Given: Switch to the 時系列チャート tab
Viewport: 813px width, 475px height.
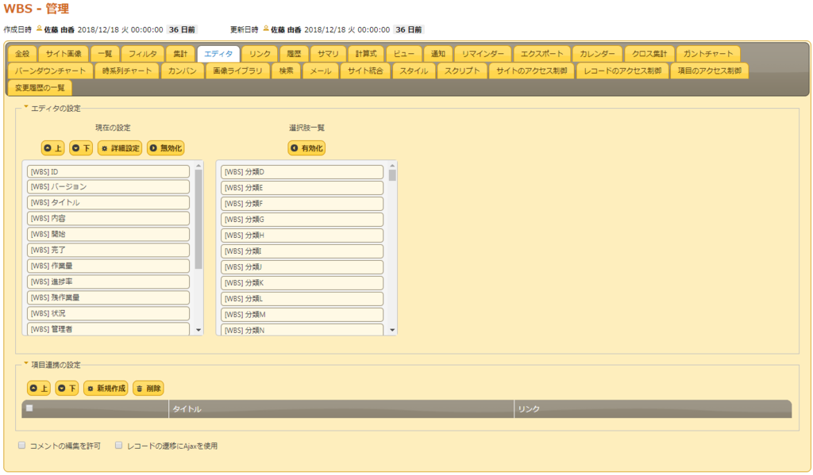Looking at the screenshot, I should (x=127, y=71).
